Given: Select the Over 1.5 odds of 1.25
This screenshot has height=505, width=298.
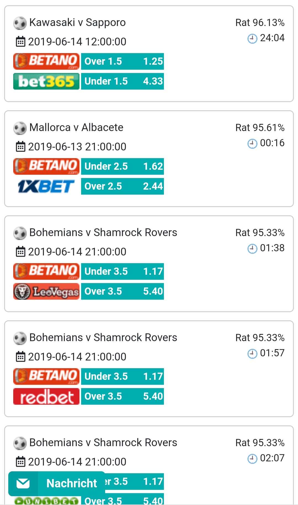Looking at the screenshot, I should pos(123,61).
